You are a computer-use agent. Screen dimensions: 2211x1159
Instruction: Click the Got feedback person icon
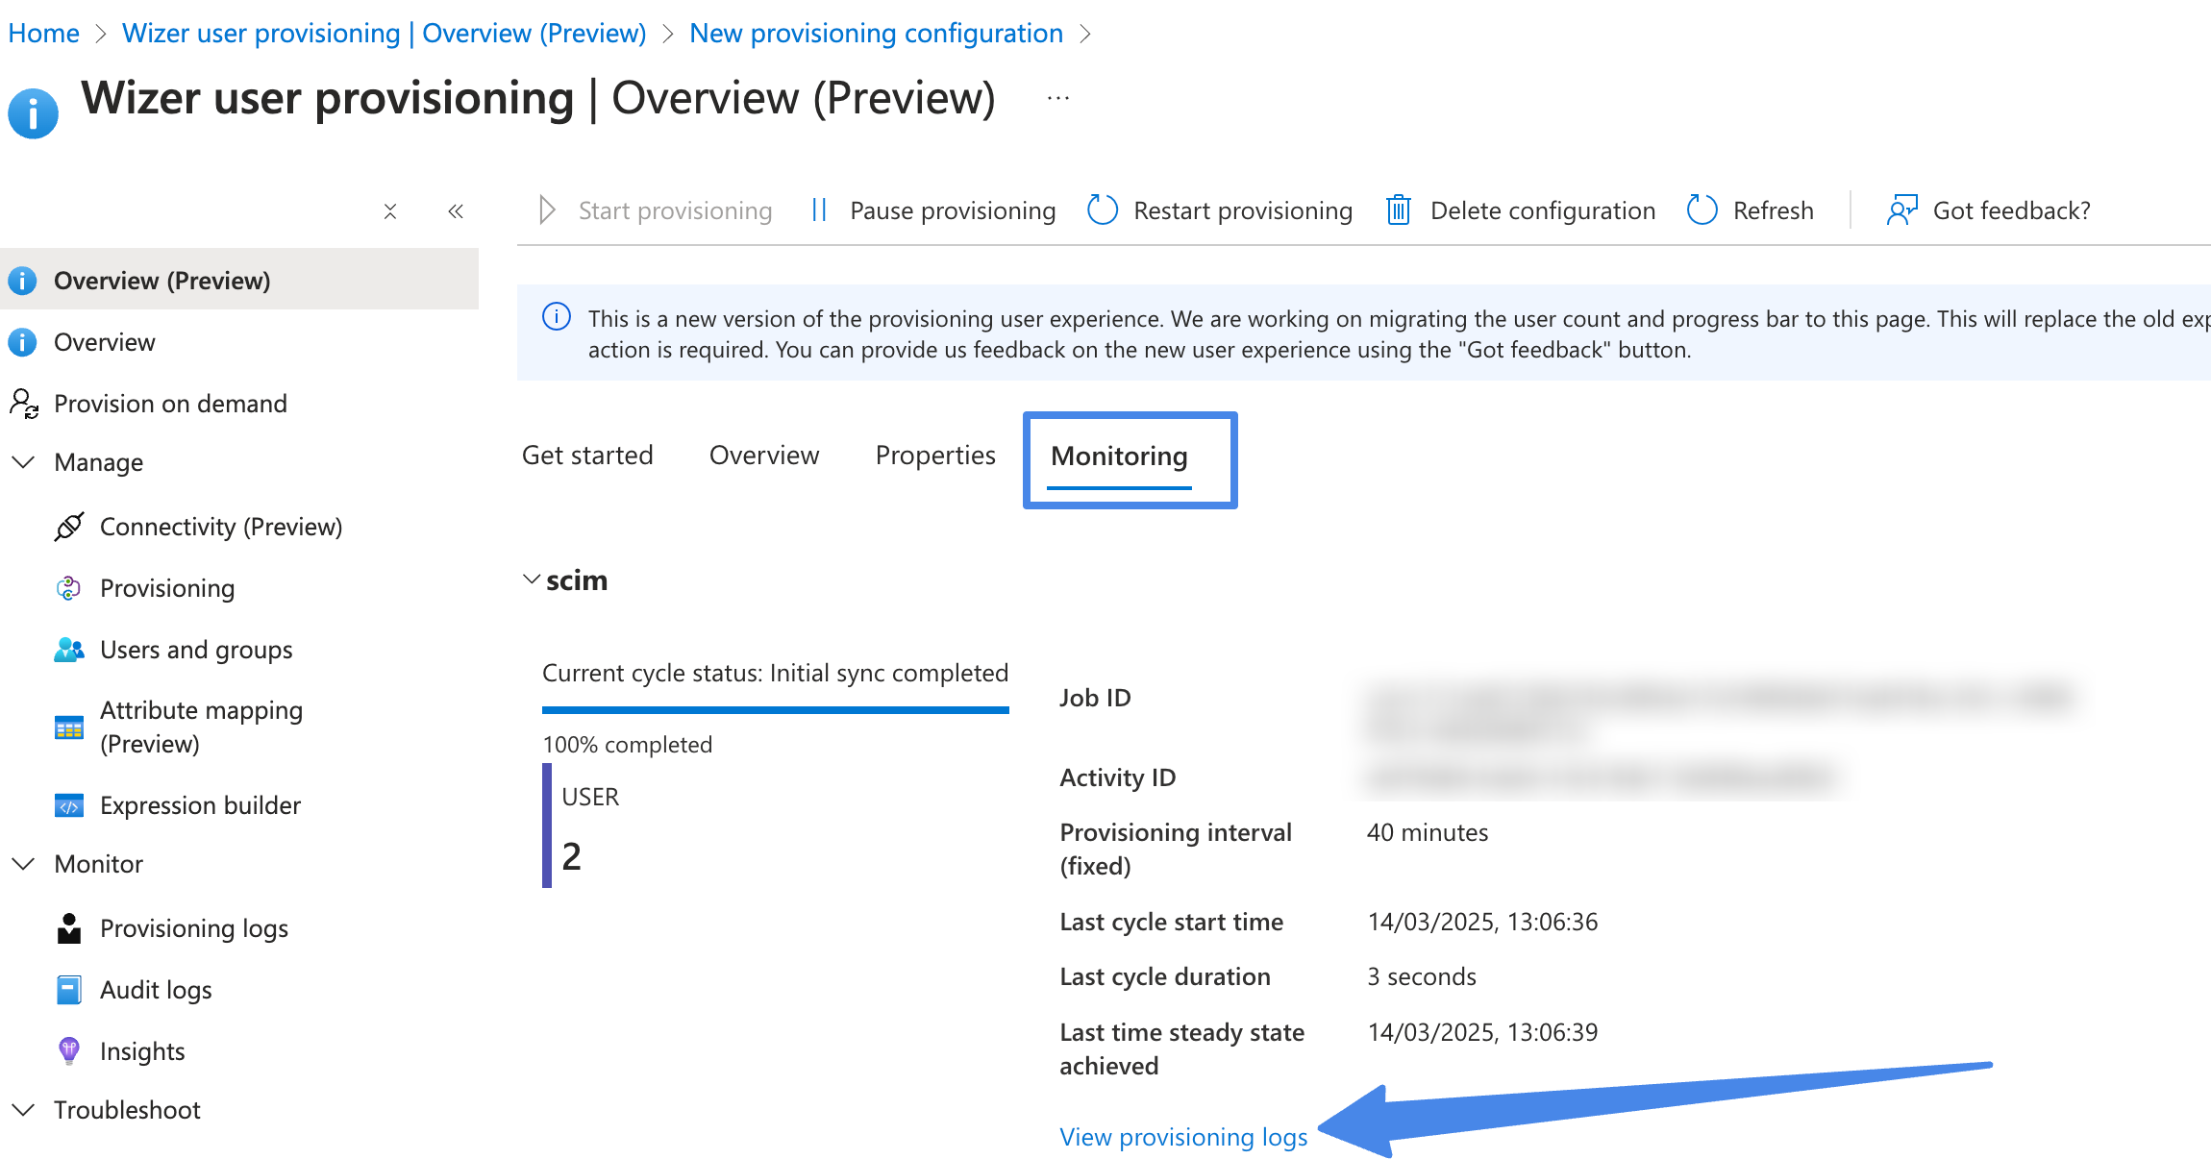tap(1902, 210)
